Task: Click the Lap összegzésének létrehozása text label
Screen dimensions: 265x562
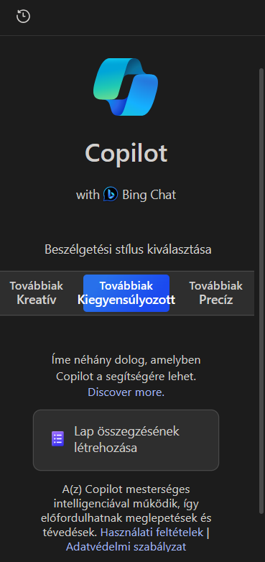Action: 127,440
